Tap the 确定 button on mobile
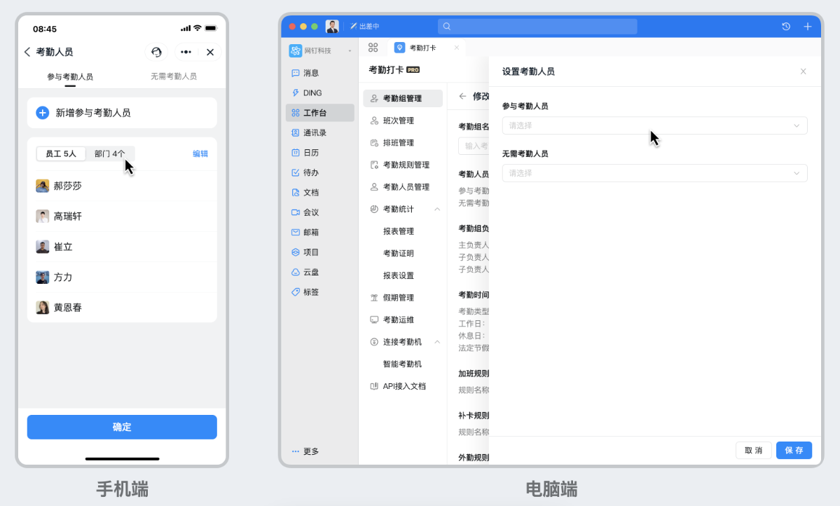The image size is (840, 506). click(x=122, y=428)
